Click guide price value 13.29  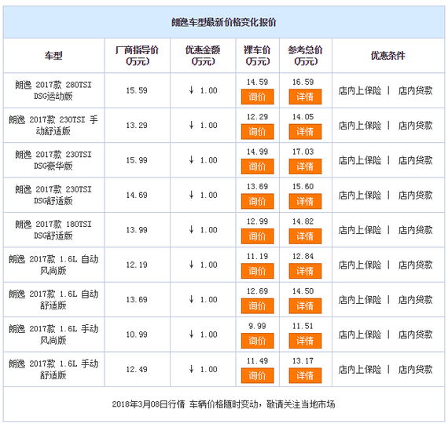click(x=137, y=126)
